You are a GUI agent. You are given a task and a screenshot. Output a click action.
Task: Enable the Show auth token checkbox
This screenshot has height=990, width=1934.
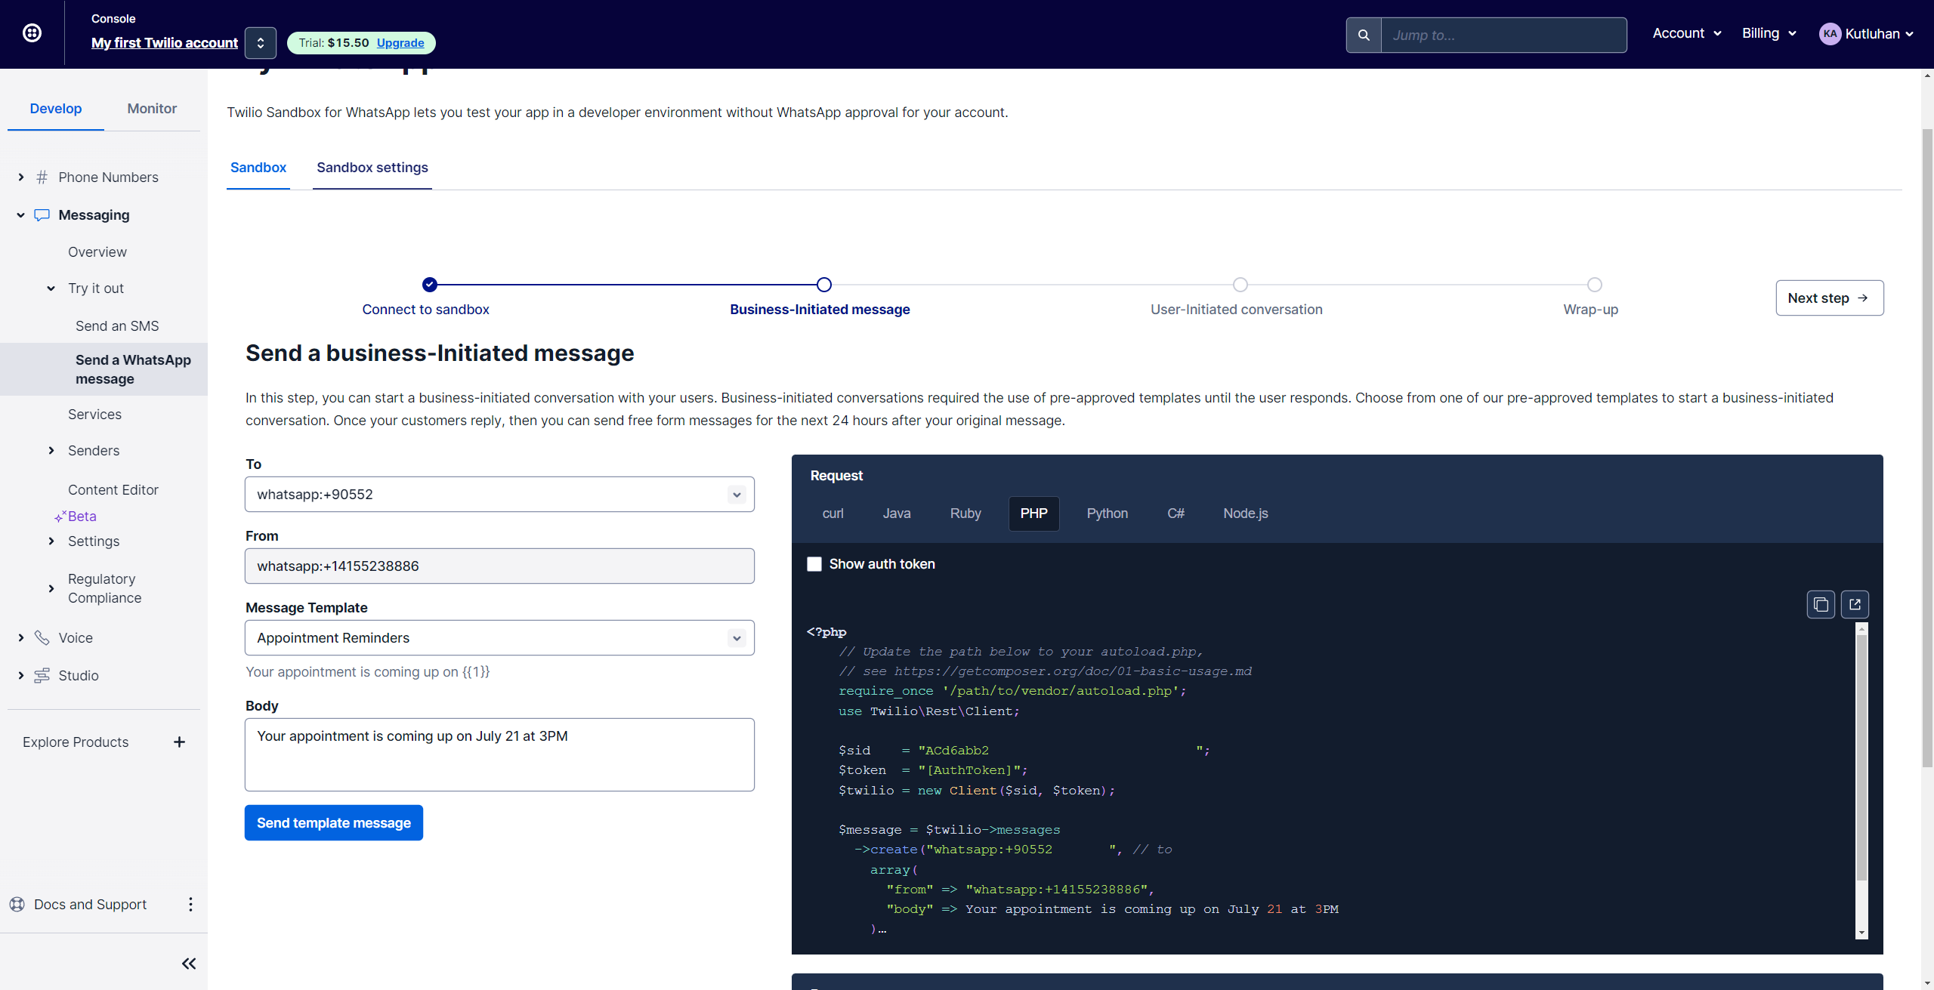click(814, 564)
